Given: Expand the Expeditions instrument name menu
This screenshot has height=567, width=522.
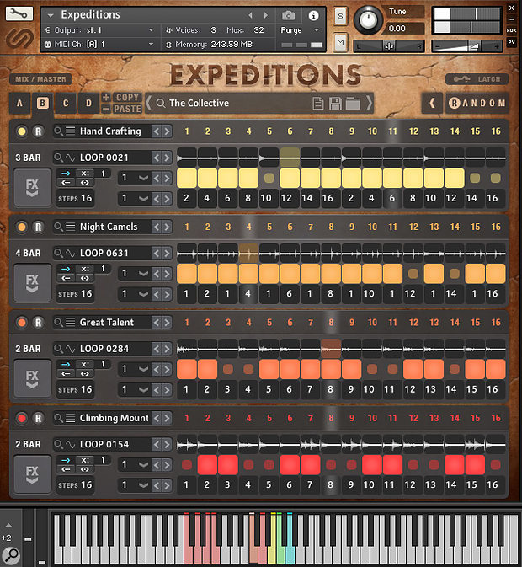Looking at the screenshot, I should [51, 15].
